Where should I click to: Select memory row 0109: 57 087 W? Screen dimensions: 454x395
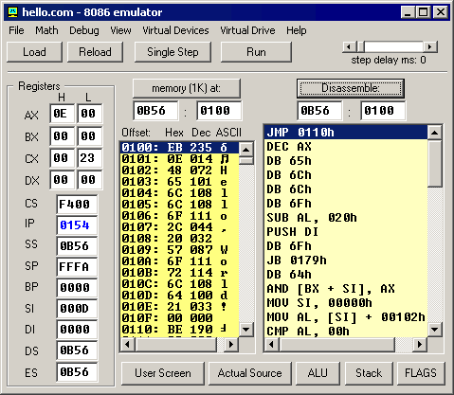click(179, 250)
